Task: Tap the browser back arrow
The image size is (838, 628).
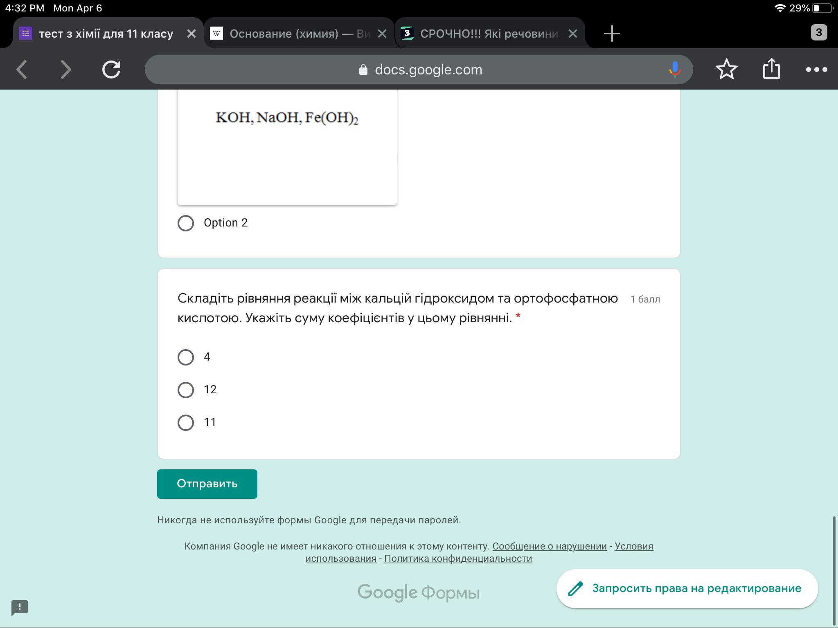Action: click(x=22, y=70)
